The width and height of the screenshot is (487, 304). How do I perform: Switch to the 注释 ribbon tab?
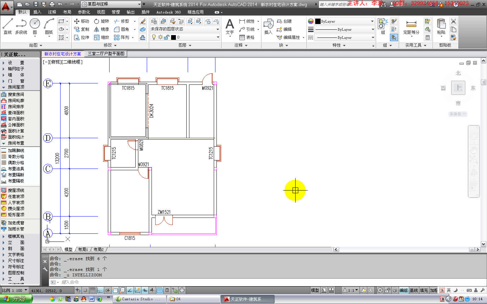[52, 12]
